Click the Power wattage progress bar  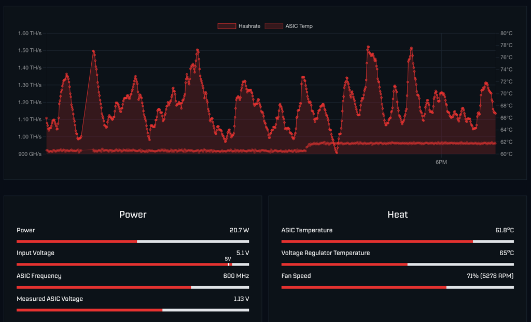click(133, 241)
